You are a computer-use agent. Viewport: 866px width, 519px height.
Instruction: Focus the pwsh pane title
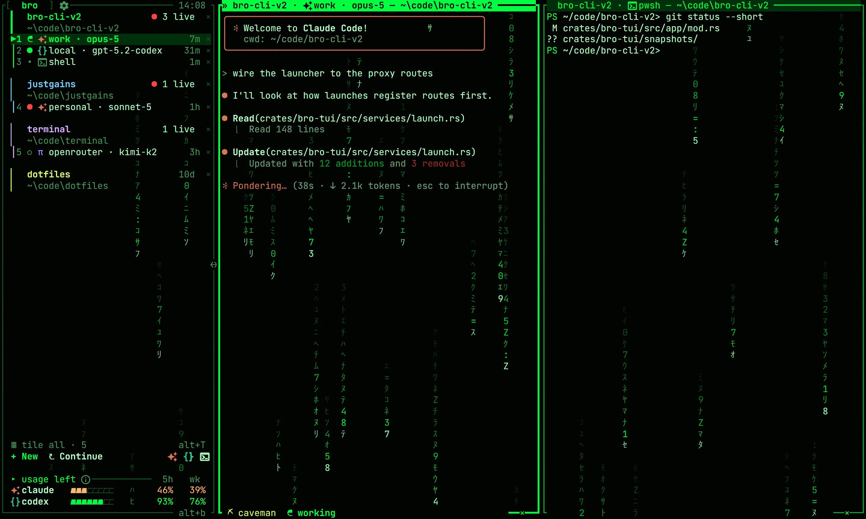tap(663, 6)
